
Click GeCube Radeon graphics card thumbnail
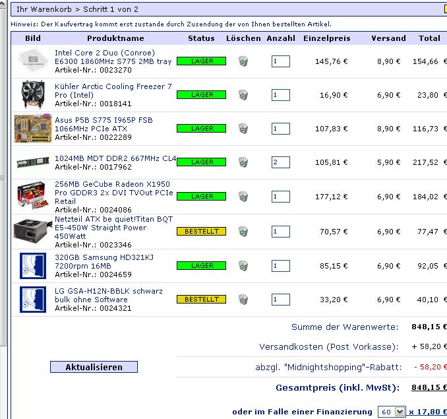pos(33,195)
